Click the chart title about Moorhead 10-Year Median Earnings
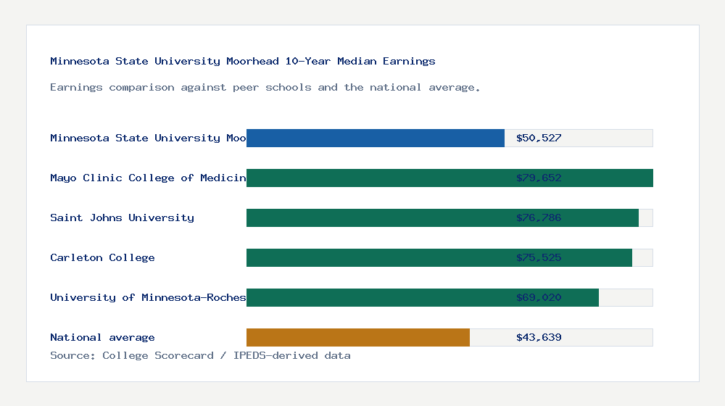The height and width of the screenshot is (406, 725). 243,61
